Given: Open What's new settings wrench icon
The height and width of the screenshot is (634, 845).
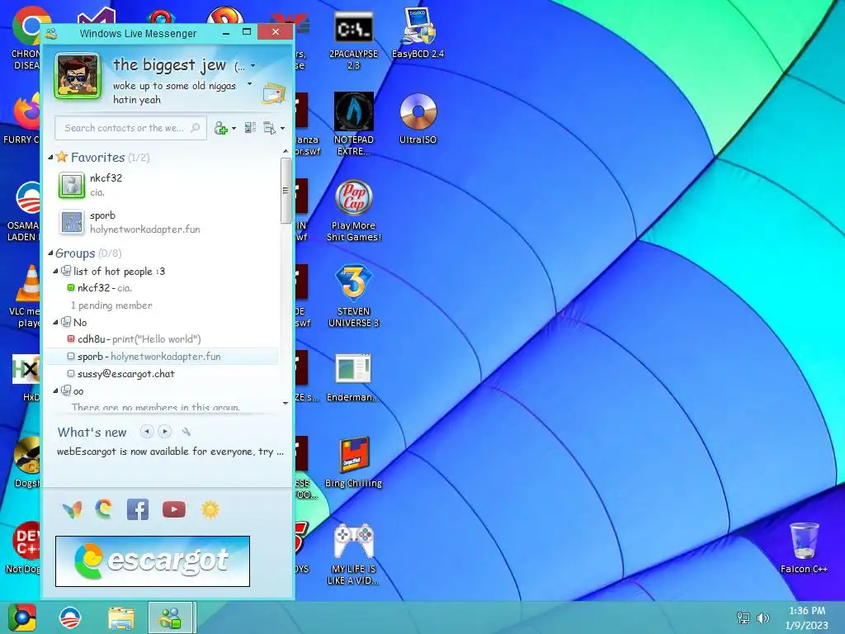Looking at the screenshot, I should click(x=186, y=431).
